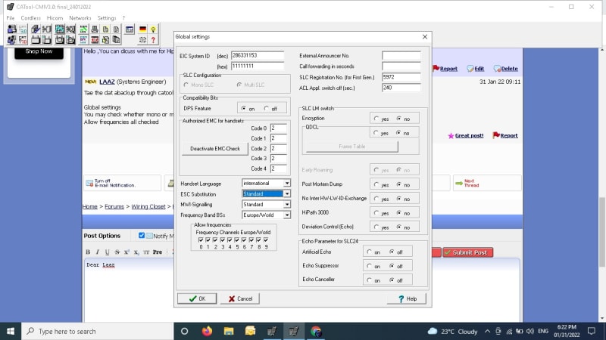Open the Handset Language dropdown
606x340 pixels.
[x=287, y=184]
